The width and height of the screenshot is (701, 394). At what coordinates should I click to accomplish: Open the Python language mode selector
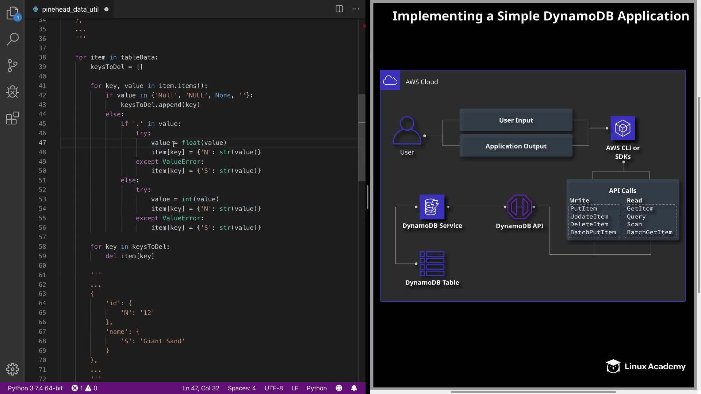(316, 388)
